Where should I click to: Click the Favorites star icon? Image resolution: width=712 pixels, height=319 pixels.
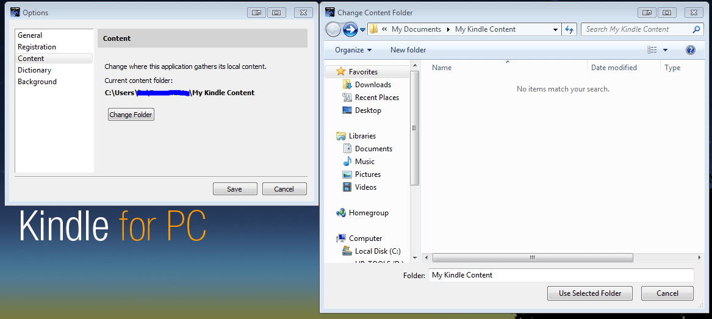340,71
